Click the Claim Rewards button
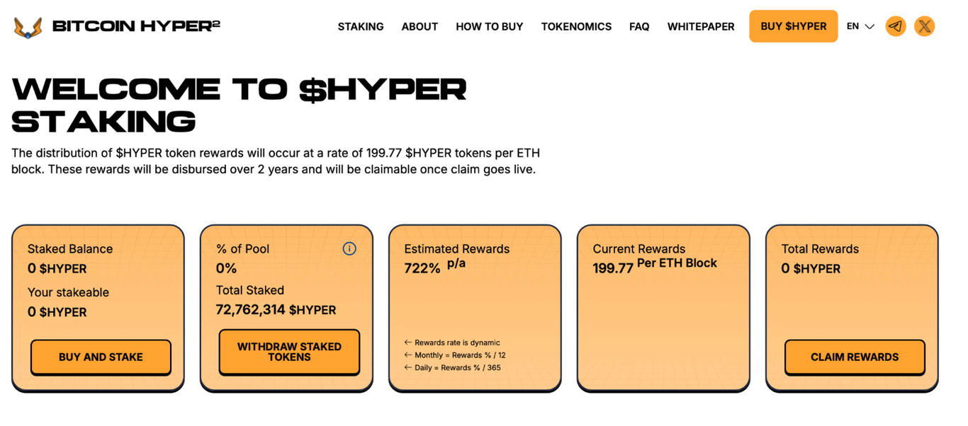Screen dimensions: 968x426 click(x=855, y=357)
